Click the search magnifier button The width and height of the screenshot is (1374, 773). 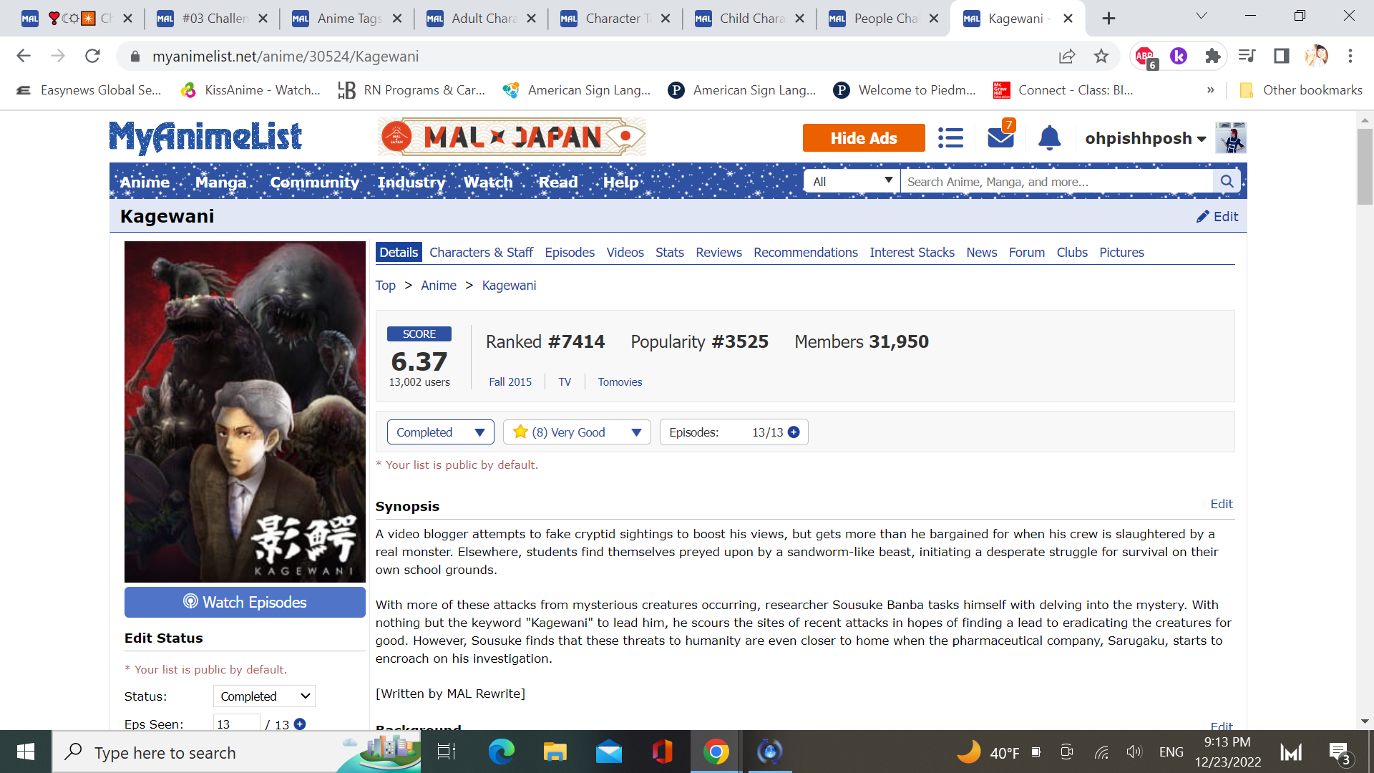coord(1227,182)
